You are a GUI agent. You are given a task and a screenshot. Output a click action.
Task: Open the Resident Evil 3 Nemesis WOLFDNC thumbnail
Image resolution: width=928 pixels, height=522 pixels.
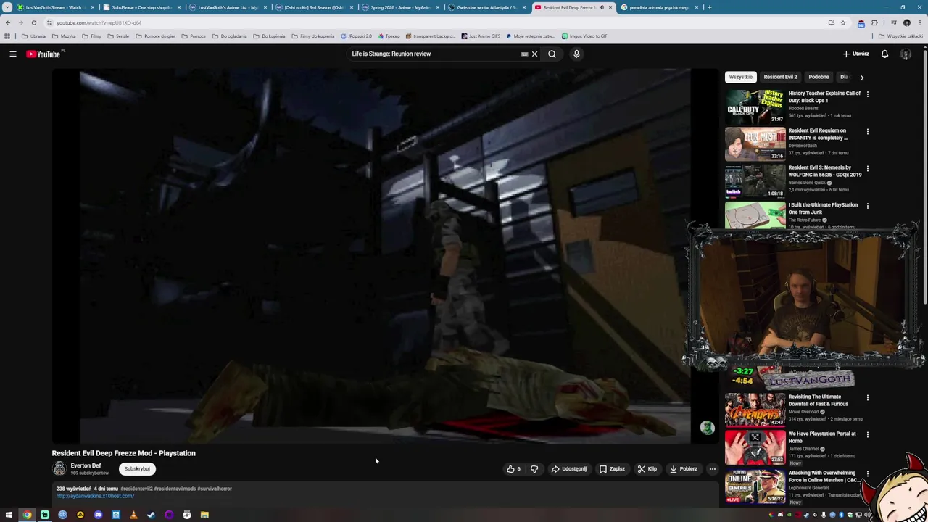pyautogui.click(x=755, y=181)
